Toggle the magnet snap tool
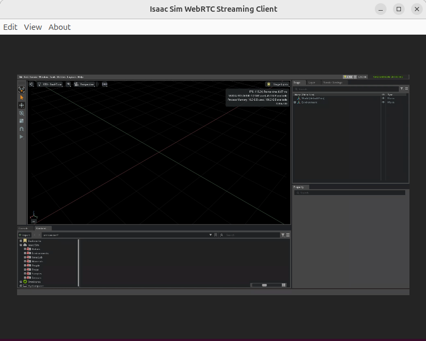Viewport: 426px width, 341px height. (22, 129)
